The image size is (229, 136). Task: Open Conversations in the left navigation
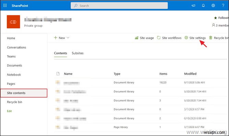coord(16,47)
